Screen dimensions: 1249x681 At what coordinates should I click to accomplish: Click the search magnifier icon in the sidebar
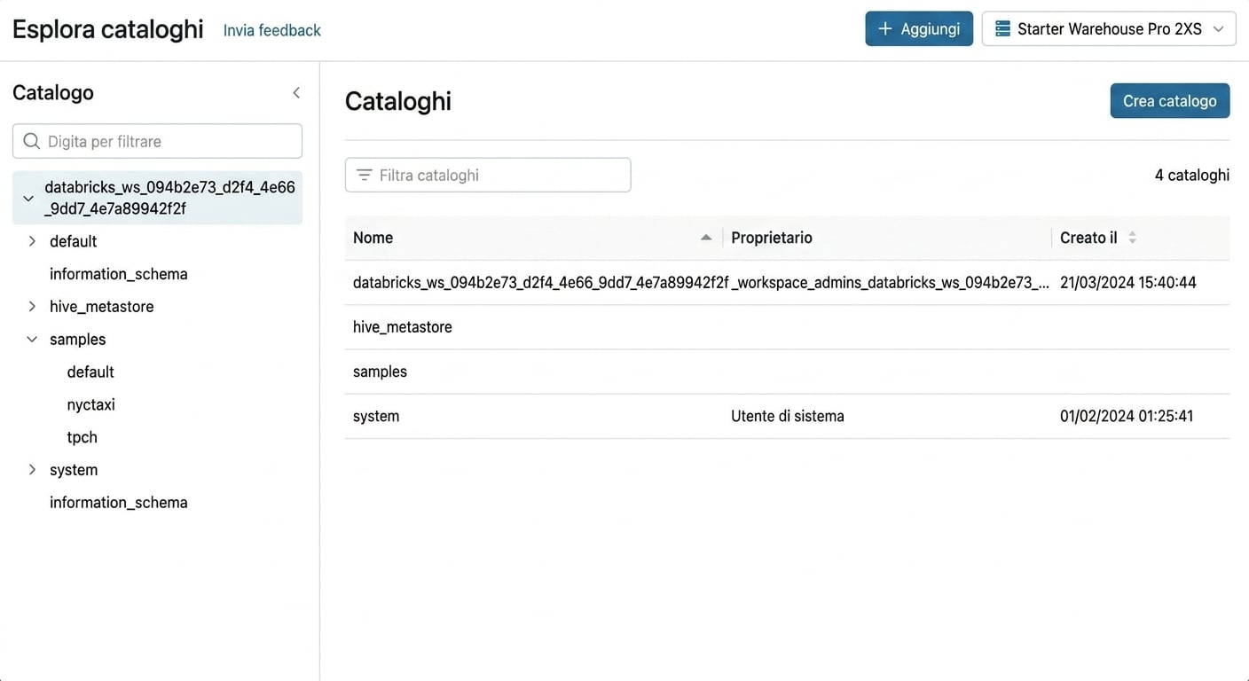(x=31, y=141)
